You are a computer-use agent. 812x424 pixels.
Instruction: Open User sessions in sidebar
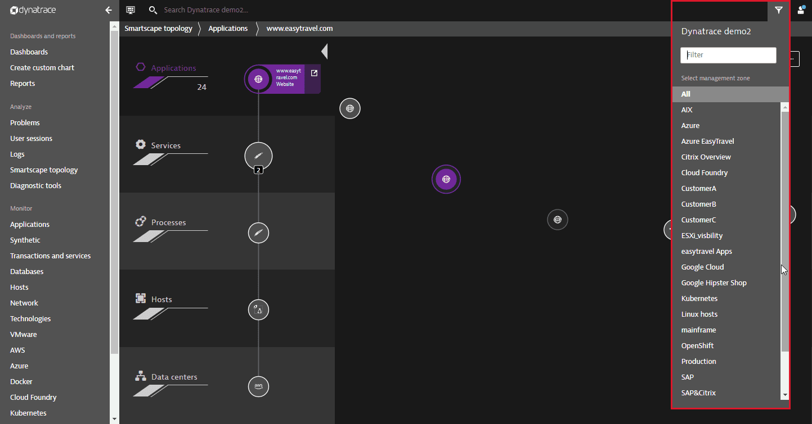pos(31,139)
